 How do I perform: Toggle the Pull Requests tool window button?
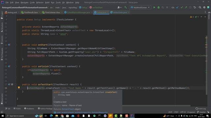(2, 54)
